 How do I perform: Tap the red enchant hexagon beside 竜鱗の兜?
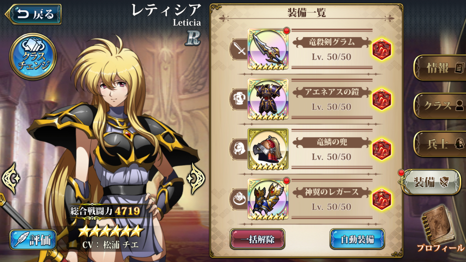[382, 149]
